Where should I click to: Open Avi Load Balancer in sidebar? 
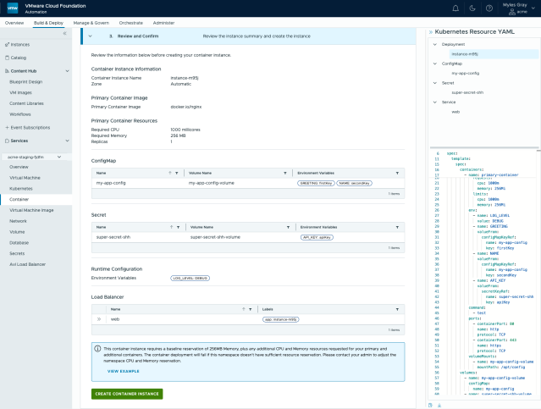28,264
